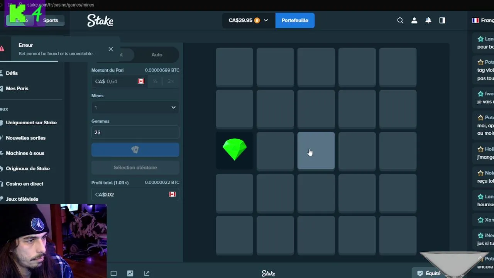Click the browser address bar URL
Viewport: 494px width, 278px height.
(x=61, y=5)
